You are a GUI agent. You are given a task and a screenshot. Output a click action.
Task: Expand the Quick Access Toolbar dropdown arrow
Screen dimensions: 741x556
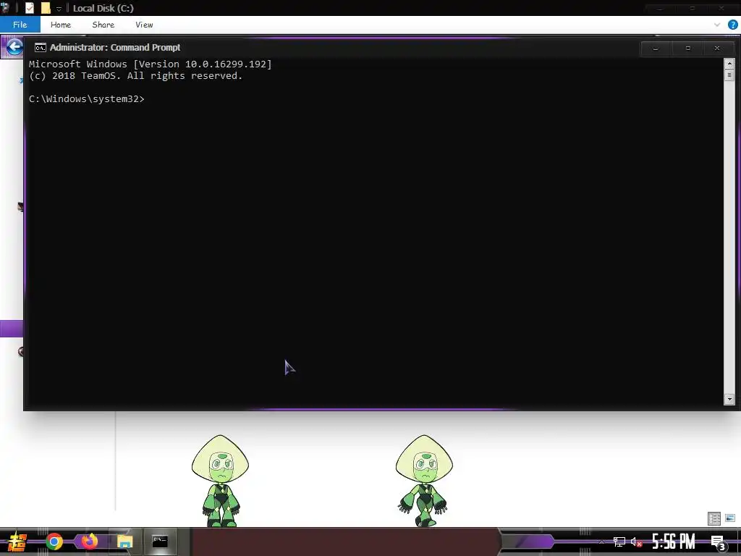[x=59, y=9]
